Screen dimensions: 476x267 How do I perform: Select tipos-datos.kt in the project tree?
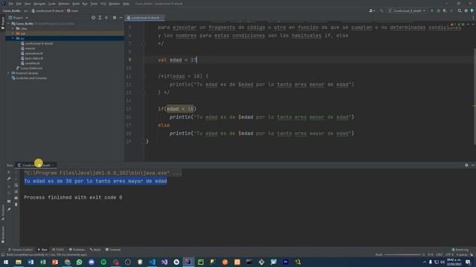(x=32, y=58)
